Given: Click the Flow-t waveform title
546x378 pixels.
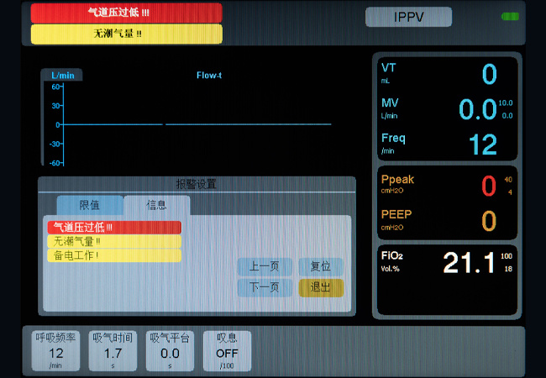Looking at the screenshot, I should pos(209,76).
